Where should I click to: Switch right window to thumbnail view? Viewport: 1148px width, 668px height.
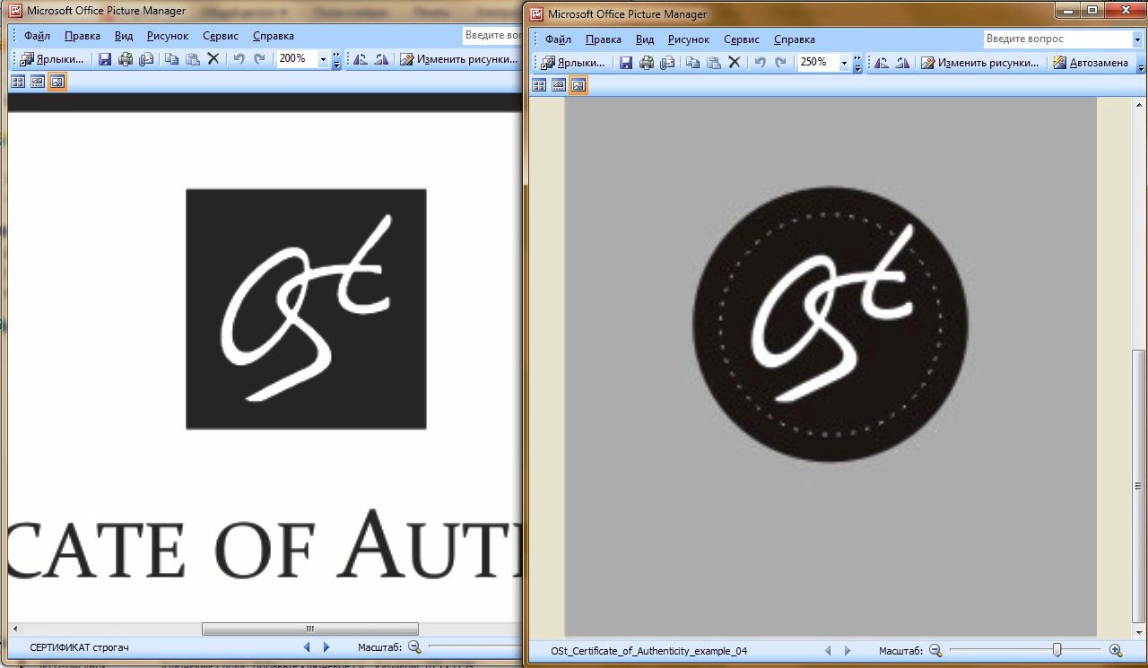539,85
